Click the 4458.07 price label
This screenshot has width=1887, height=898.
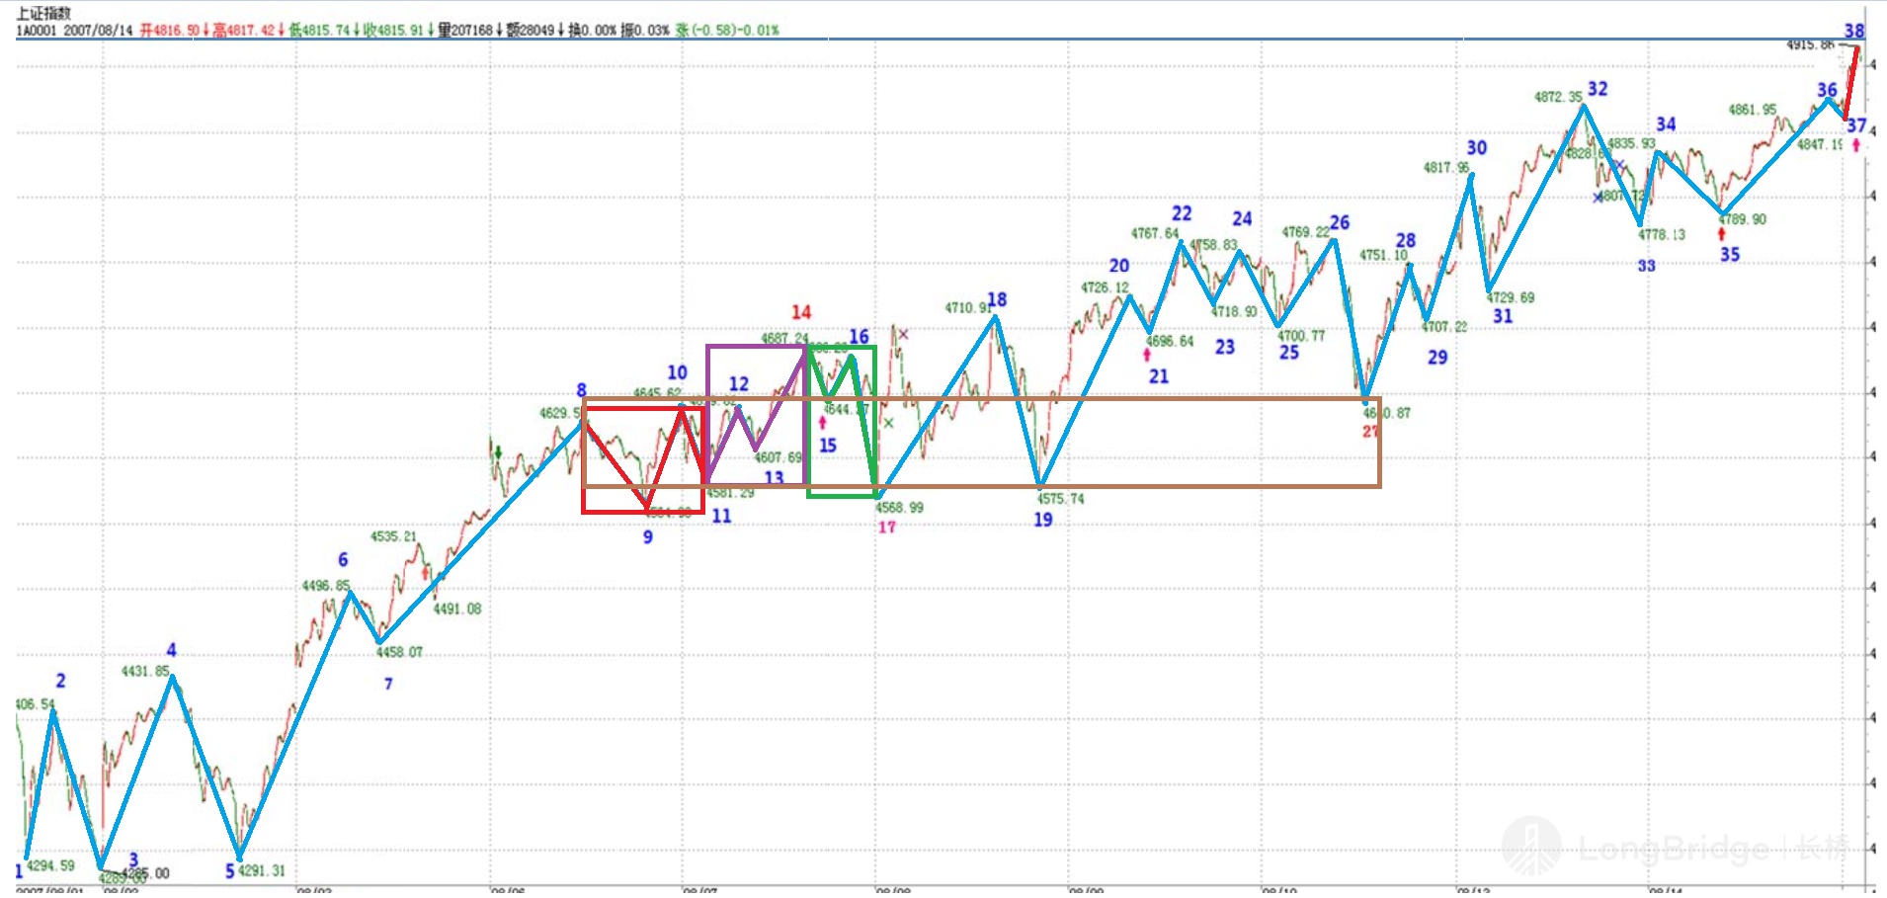click(x=399, y=652)
